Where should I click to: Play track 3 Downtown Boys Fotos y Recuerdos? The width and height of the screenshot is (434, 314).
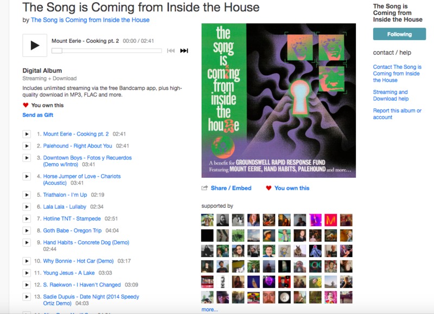pyautogui.click(x=27, y=158)
